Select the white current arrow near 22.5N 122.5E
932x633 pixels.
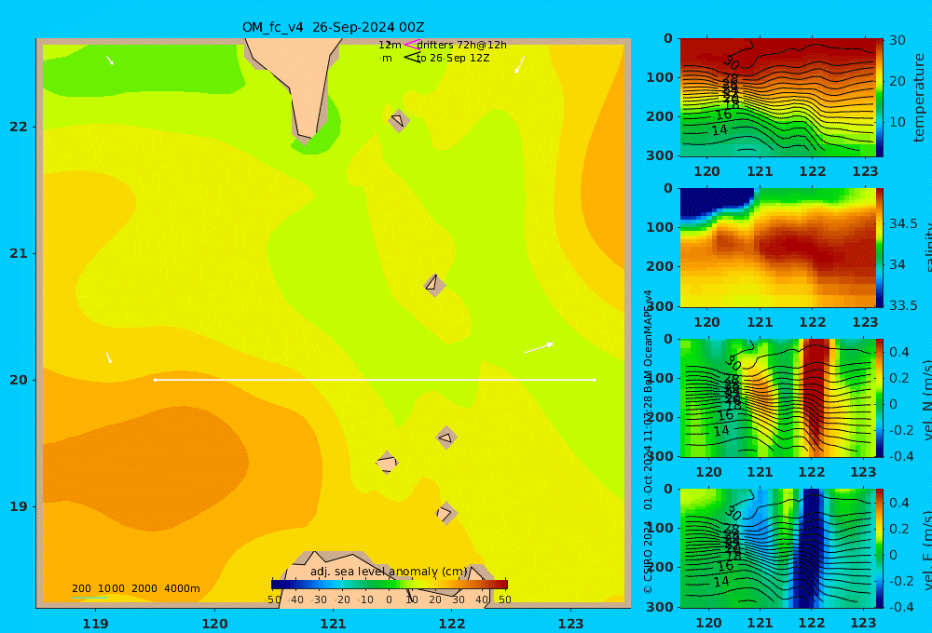tap(519, 65)
